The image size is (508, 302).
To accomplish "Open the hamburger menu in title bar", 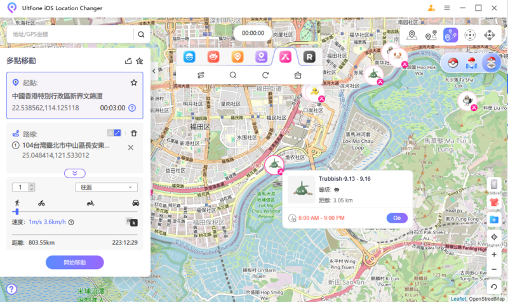I will click(x=447, y=8).
